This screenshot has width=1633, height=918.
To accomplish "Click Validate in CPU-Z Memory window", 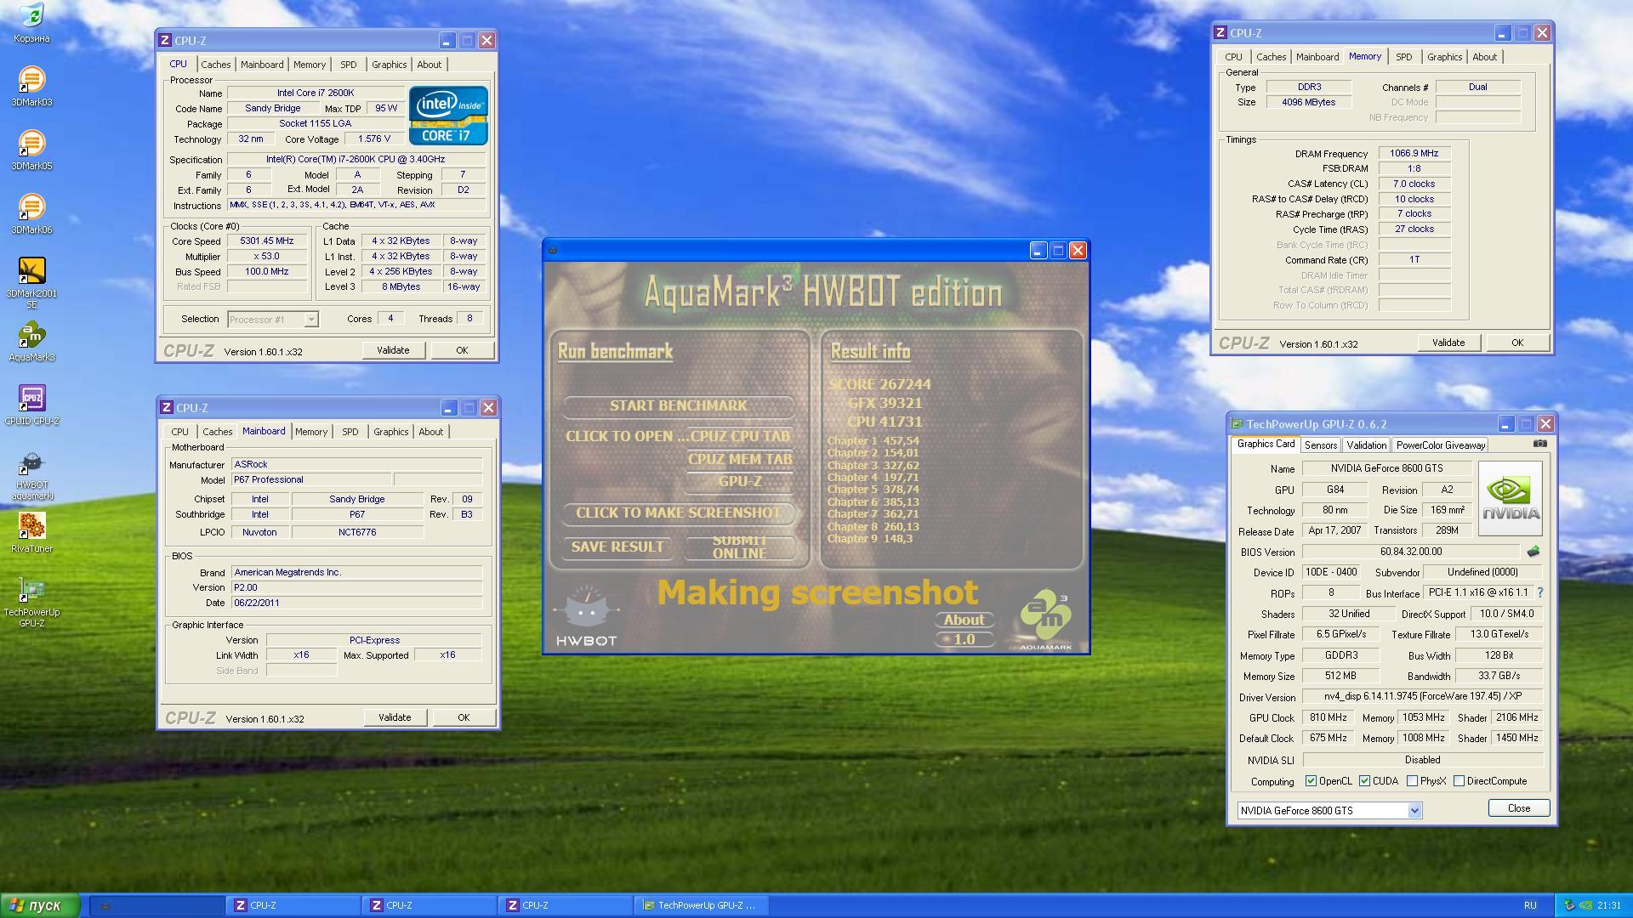I will click(x=1448, y=343).
